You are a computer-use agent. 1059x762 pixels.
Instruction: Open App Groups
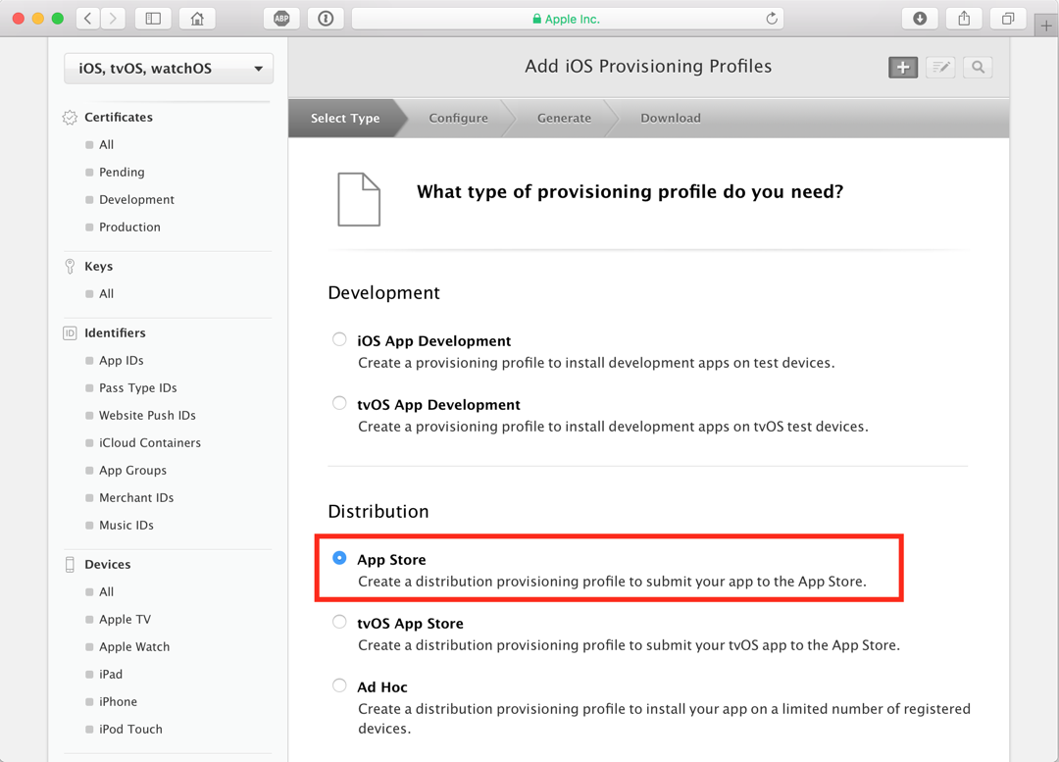click(132, 471)
